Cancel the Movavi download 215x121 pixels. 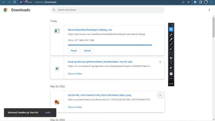tap(87, 51)
